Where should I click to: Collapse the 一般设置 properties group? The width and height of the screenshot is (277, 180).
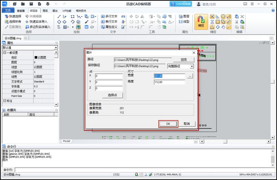(5, 53)
